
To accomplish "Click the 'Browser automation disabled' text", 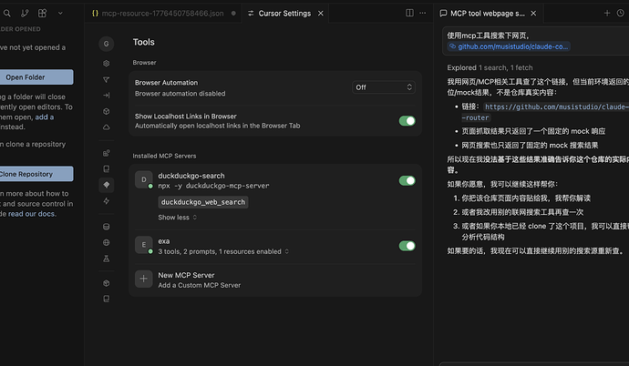I will [x=180, y=94].
